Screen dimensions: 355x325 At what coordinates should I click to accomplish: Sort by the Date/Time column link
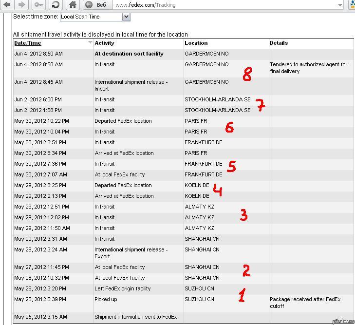(28, 43)
